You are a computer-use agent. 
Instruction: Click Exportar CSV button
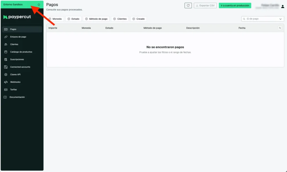point(205,6)
